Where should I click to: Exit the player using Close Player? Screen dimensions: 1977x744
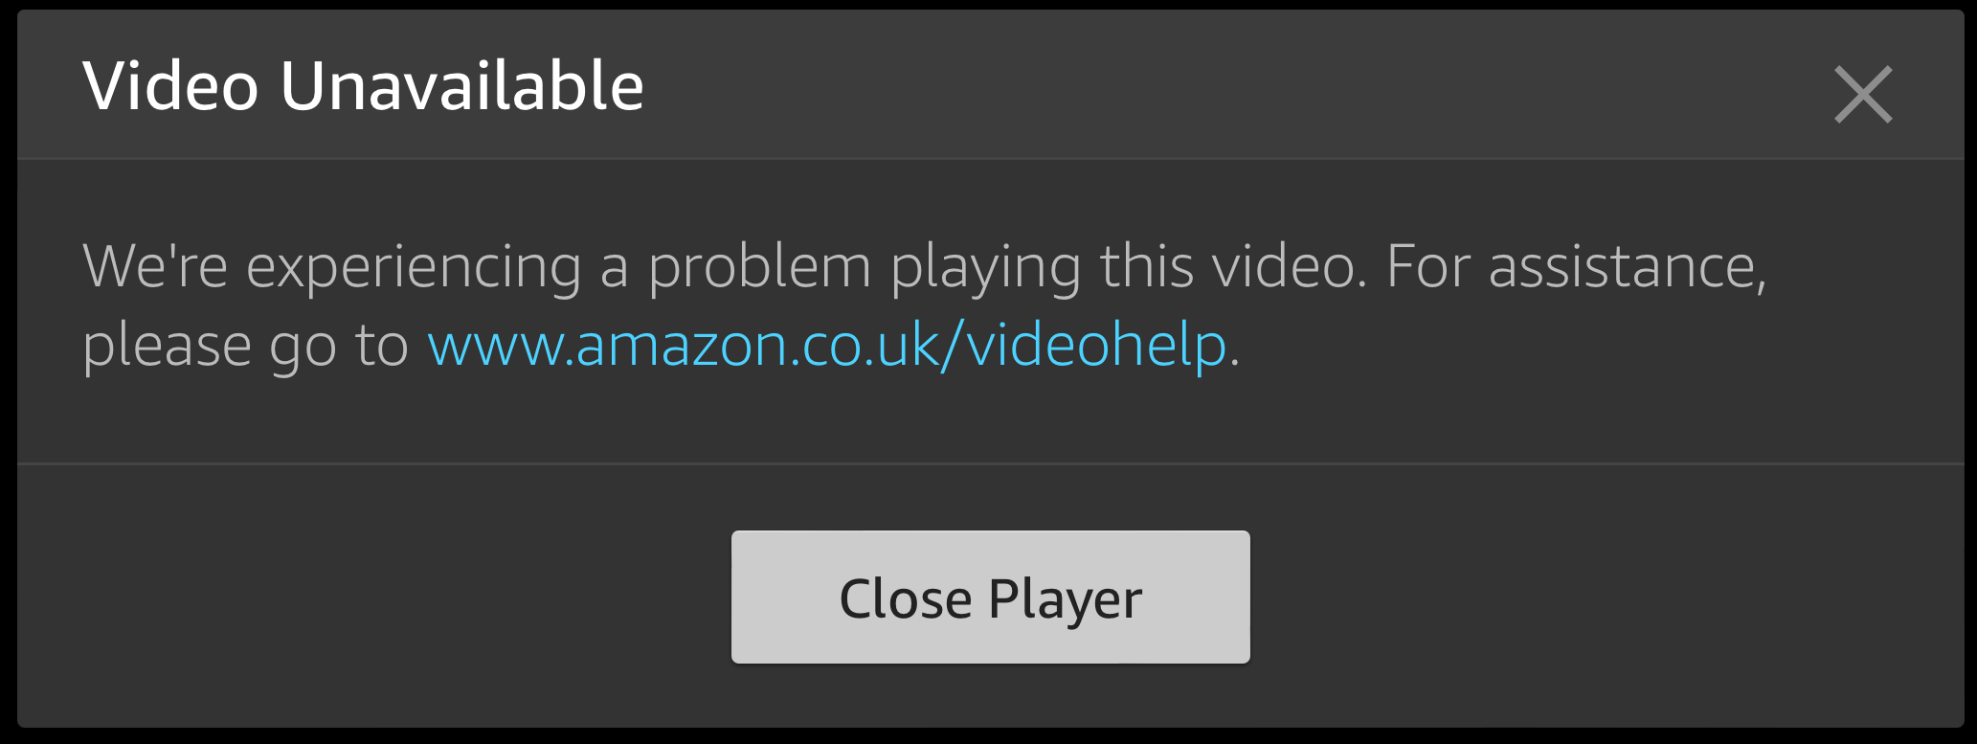pyautogui.click(x=991, y=597)
